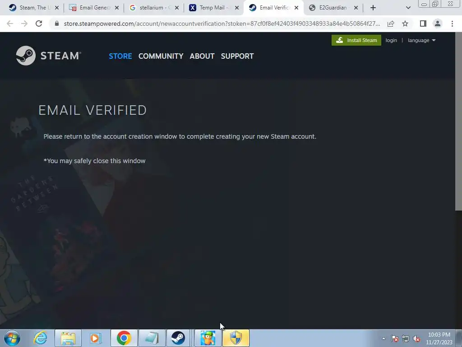The image size is (462, 347).
Task: Expand the language dropdown
Action: [x=421, y=40]
